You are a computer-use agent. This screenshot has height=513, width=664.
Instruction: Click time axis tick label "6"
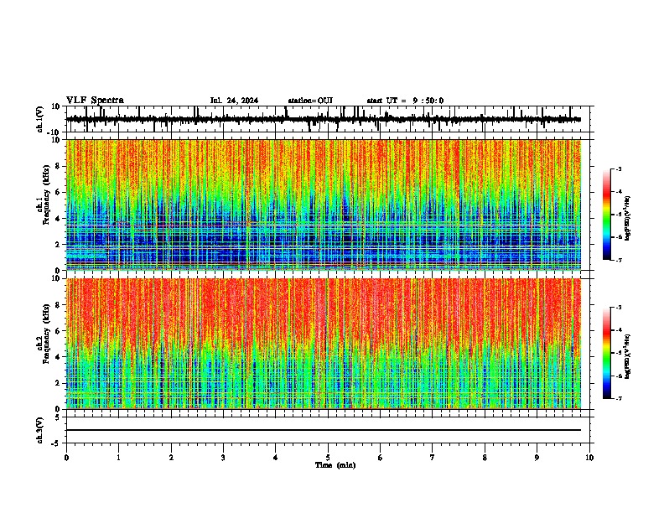click(381, 458)
